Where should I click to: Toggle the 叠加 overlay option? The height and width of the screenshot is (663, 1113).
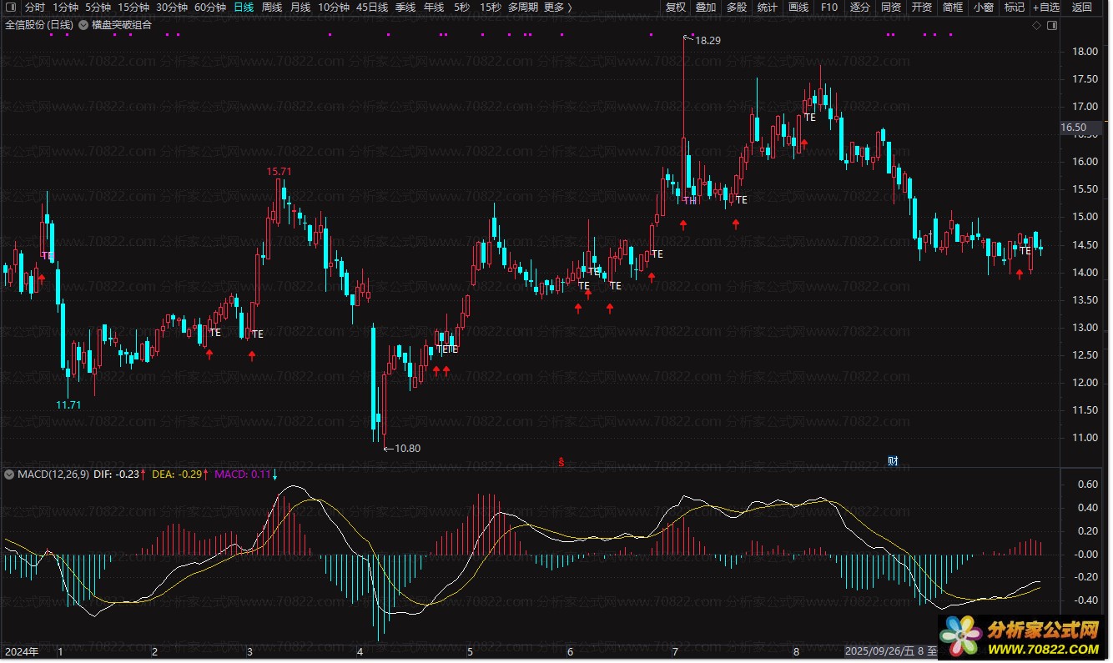[x=706, y=8]
